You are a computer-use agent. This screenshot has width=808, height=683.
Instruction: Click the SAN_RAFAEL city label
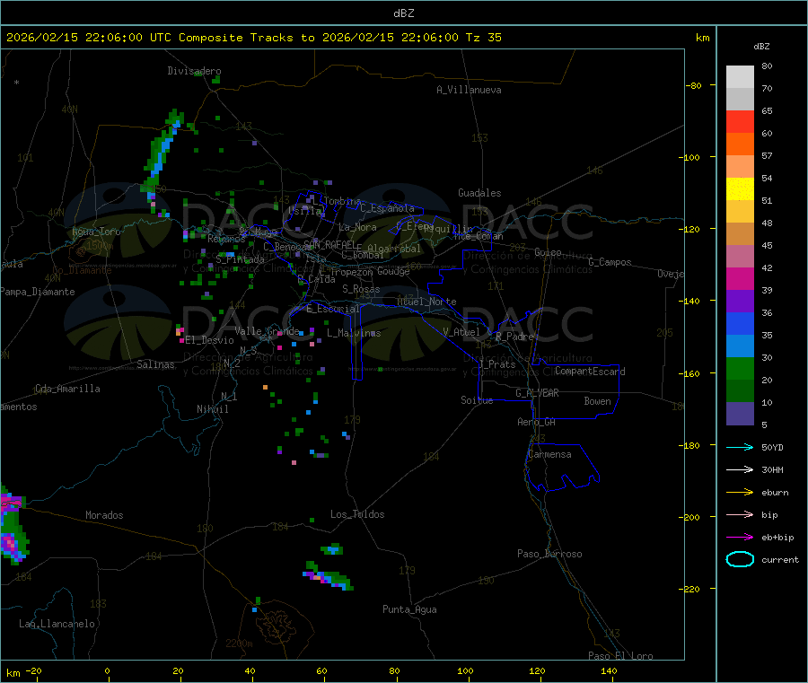point(329,244)
